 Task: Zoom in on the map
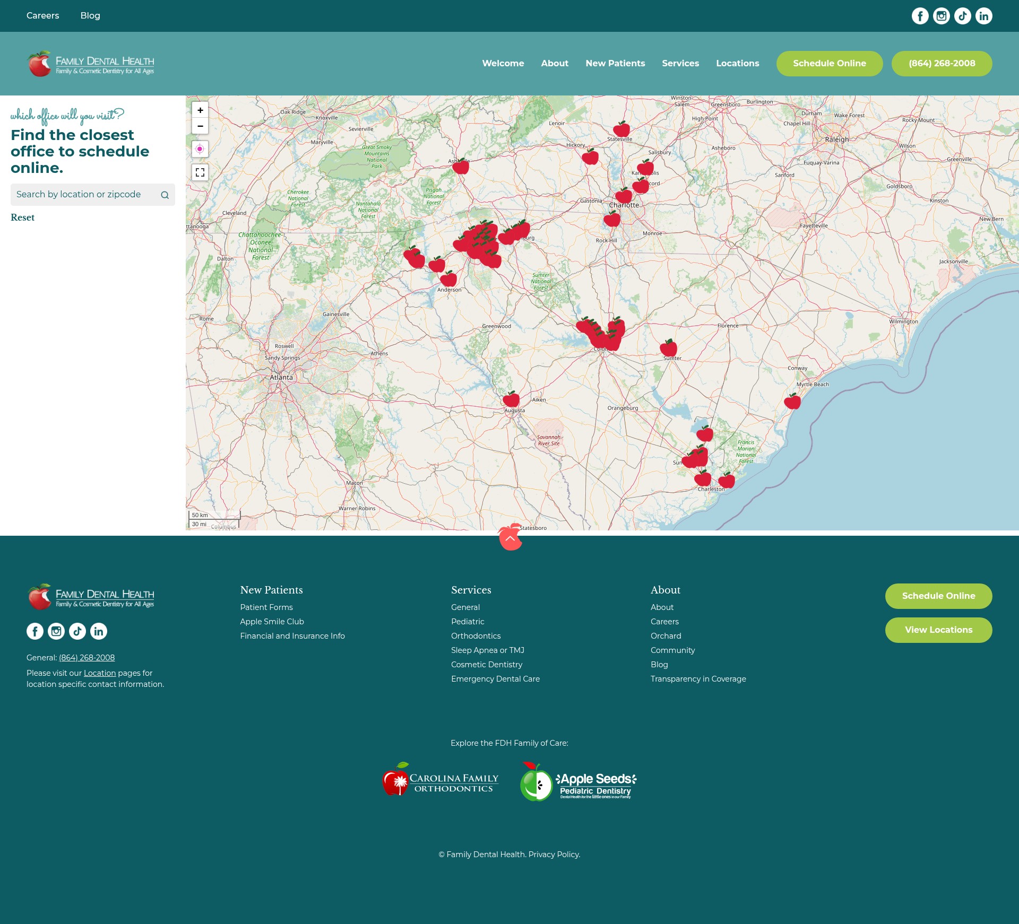point(200,110)
